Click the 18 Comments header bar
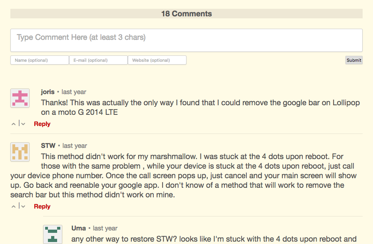Image resolution: width=373 pixels, height=244 pixels. tap(186, 14)
